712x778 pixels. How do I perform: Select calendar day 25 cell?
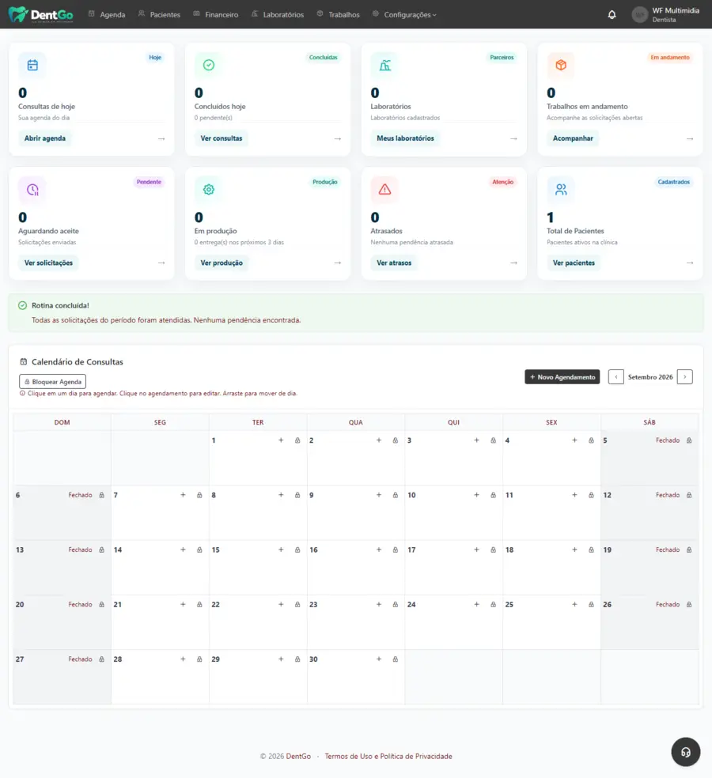(x=551, y=622)
